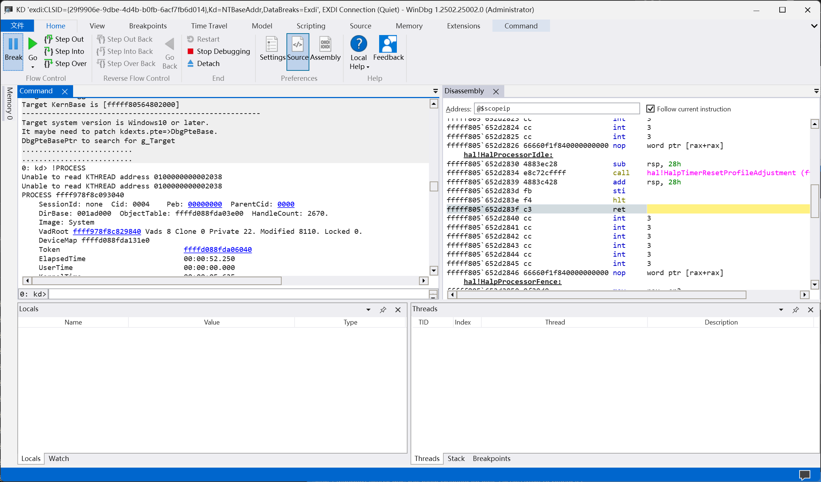Screen dimensions: 821x482
Task: Click Step Out Back
Action: tap(125, 39)
